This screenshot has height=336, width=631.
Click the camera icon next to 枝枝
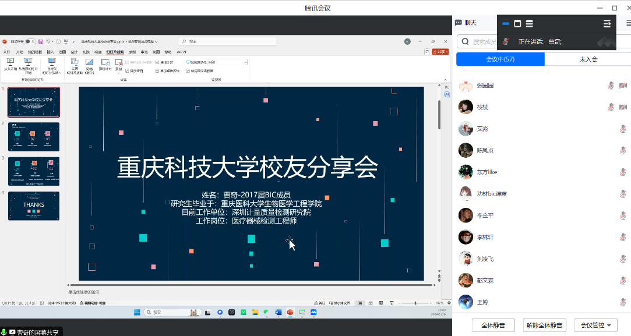point(623,107)
